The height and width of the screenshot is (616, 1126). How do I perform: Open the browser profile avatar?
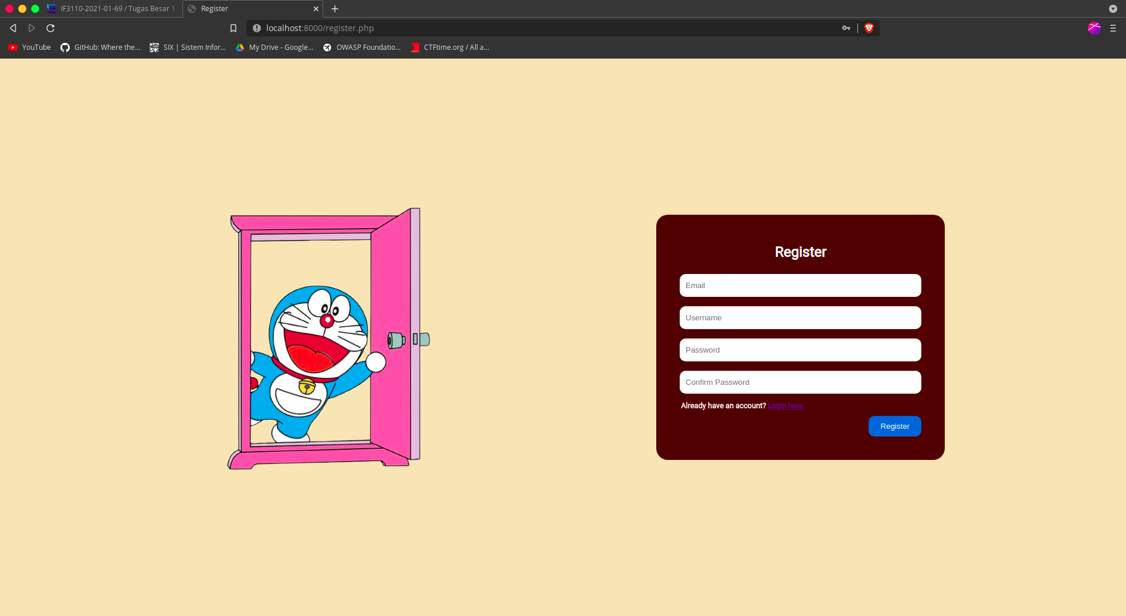coord(1094,28)
